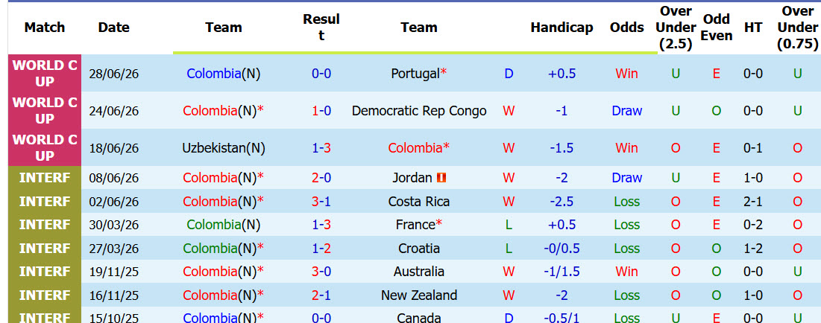Open the France team link

click(x=416, y=225)
